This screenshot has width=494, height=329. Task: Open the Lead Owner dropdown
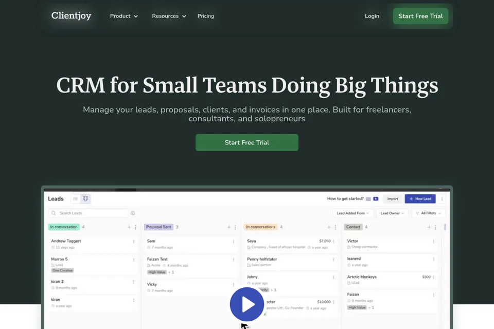click(392, 213)
